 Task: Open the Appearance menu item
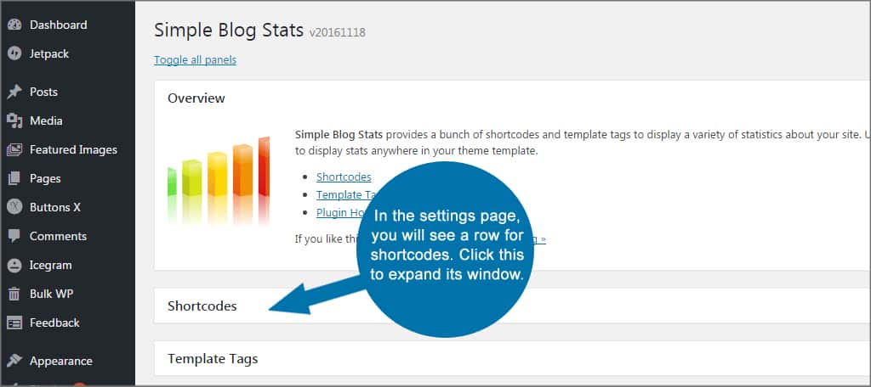click(x=60, y=361)
